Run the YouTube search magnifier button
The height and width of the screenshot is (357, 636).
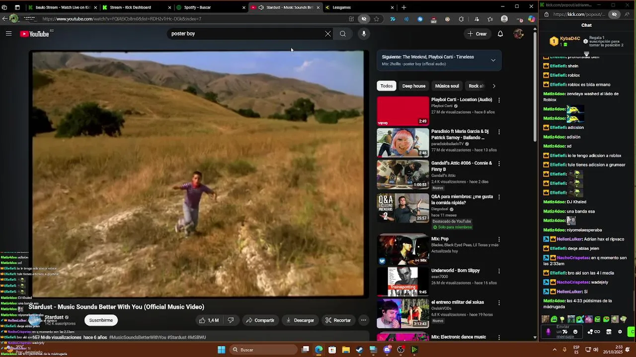click(x=343, y=34)
